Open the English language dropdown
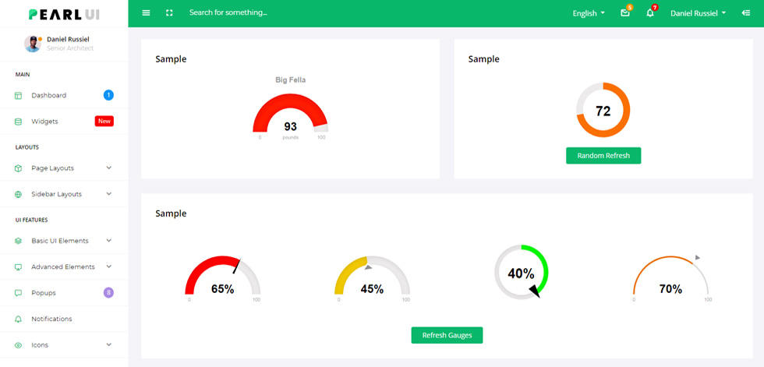Image resolution: width=764 pixels, height=367 pixels. (x=589, y=13)
